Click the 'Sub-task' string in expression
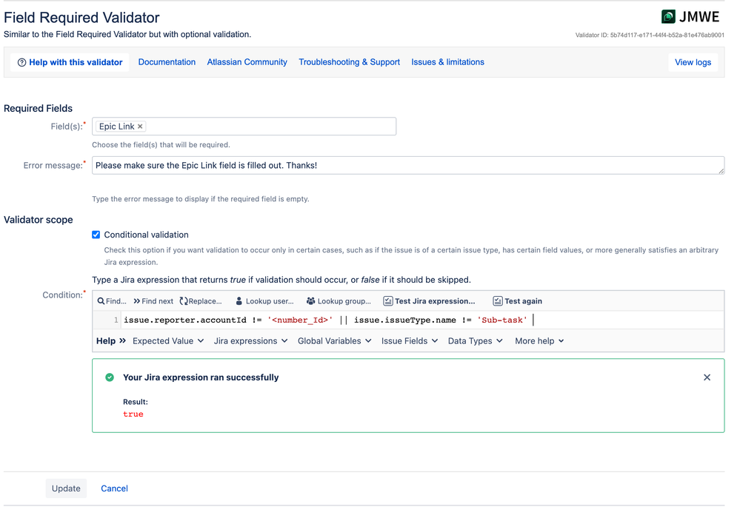The image size is (740, 521). pos(502,320)
